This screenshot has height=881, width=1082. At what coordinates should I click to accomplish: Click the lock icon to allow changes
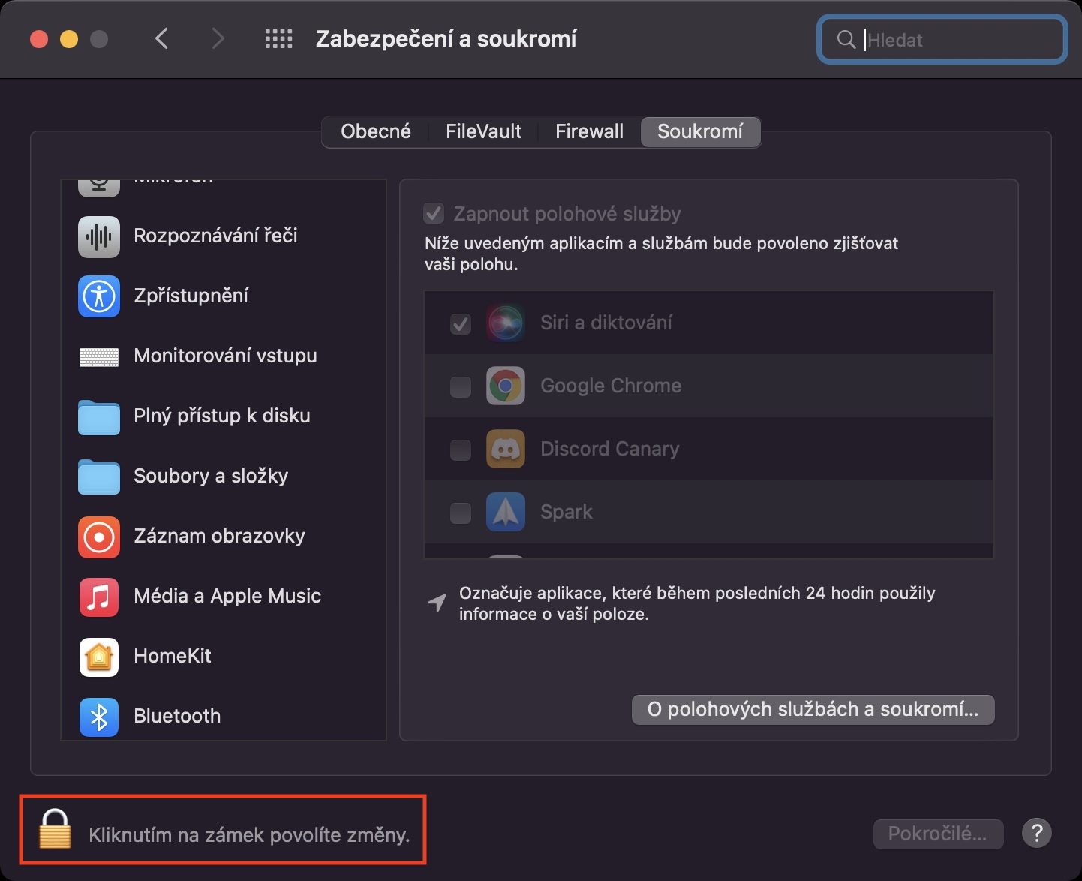55,830
